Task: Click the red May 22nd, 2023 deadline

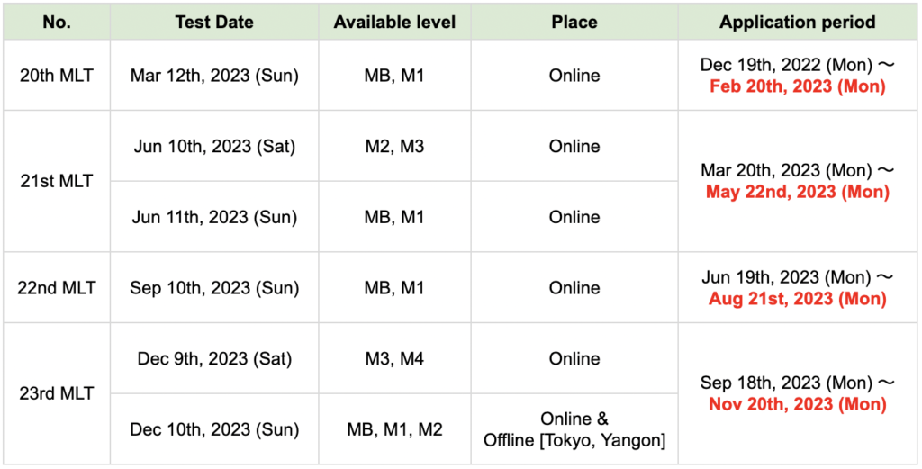Action: (x=798, y=192)
